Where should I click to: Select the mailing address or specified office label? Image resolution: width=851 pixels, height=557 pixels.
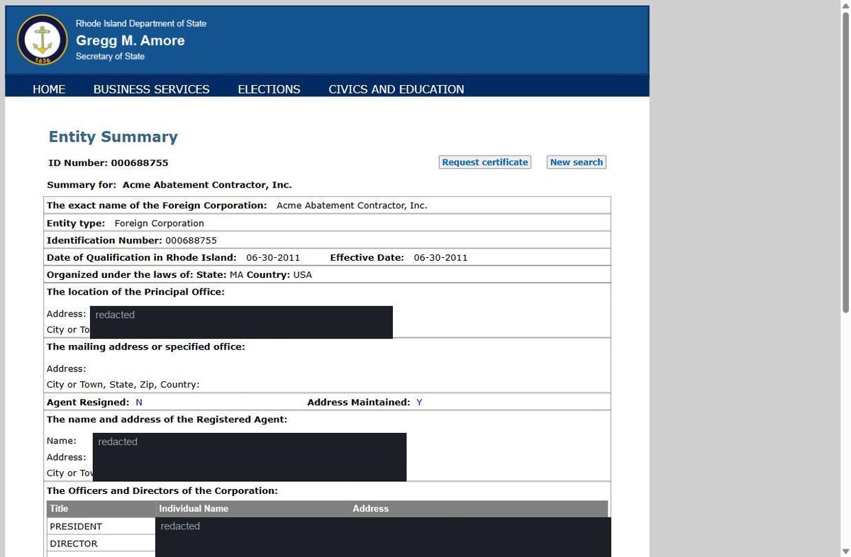pos(145,347)
